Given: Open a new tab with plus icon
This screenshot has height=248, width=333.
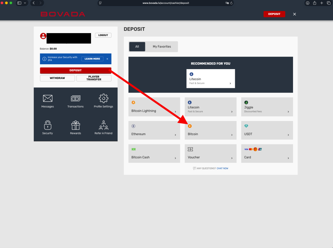Looking at the screenshot, I should click(322, 3).
